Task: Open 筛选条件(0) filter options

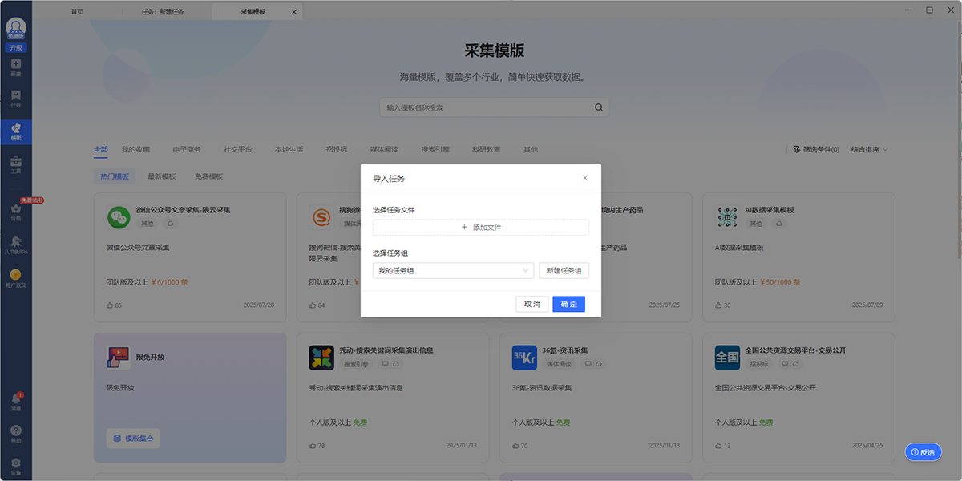Action: [x=815, y=150]
